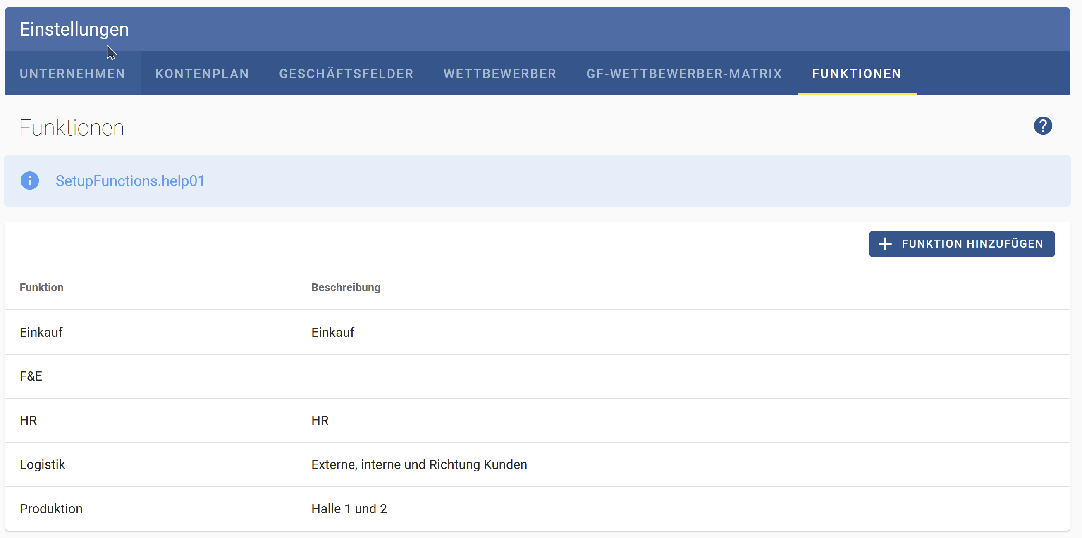Click the Beschreibung column header

[346, 288]
